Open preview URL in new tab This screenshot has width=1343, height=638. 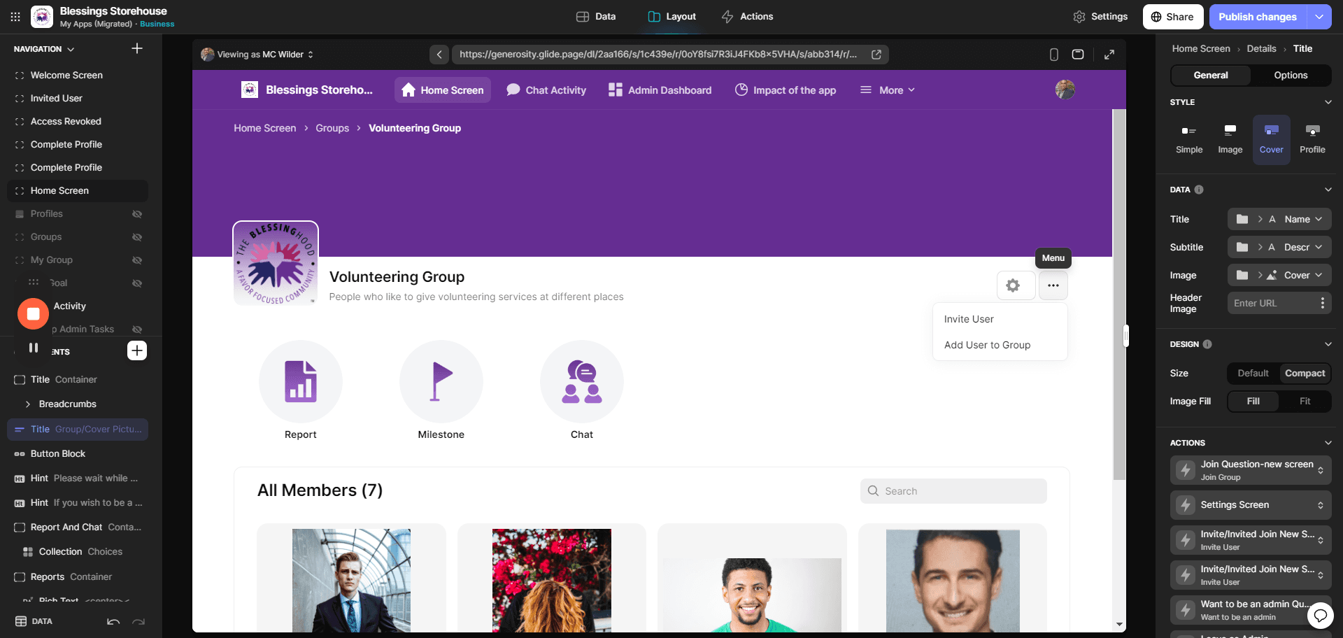(876, 55)
